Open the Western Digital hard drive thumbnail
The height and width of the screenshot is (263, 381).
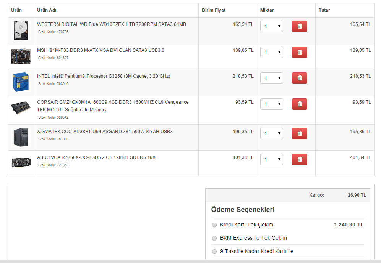pyautogui.click(x=21, y=30)
